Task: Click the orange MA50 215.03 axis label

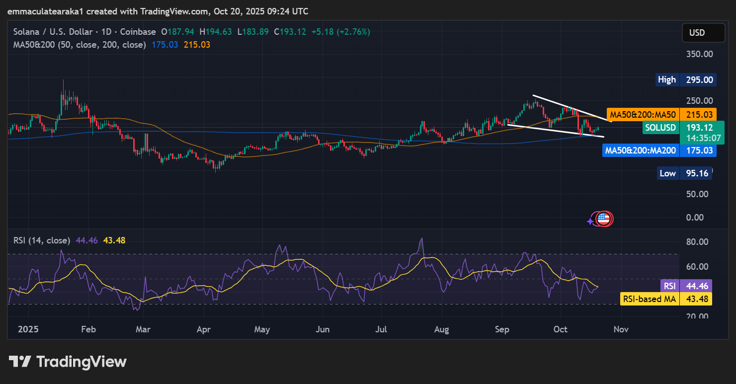Action: [x=661, y=115]
